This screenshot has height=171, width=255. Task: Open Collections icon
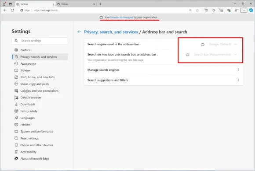tap(221, 10)
